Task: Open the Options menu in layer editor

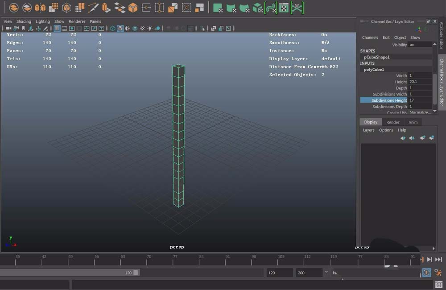Action: point(386,130)
